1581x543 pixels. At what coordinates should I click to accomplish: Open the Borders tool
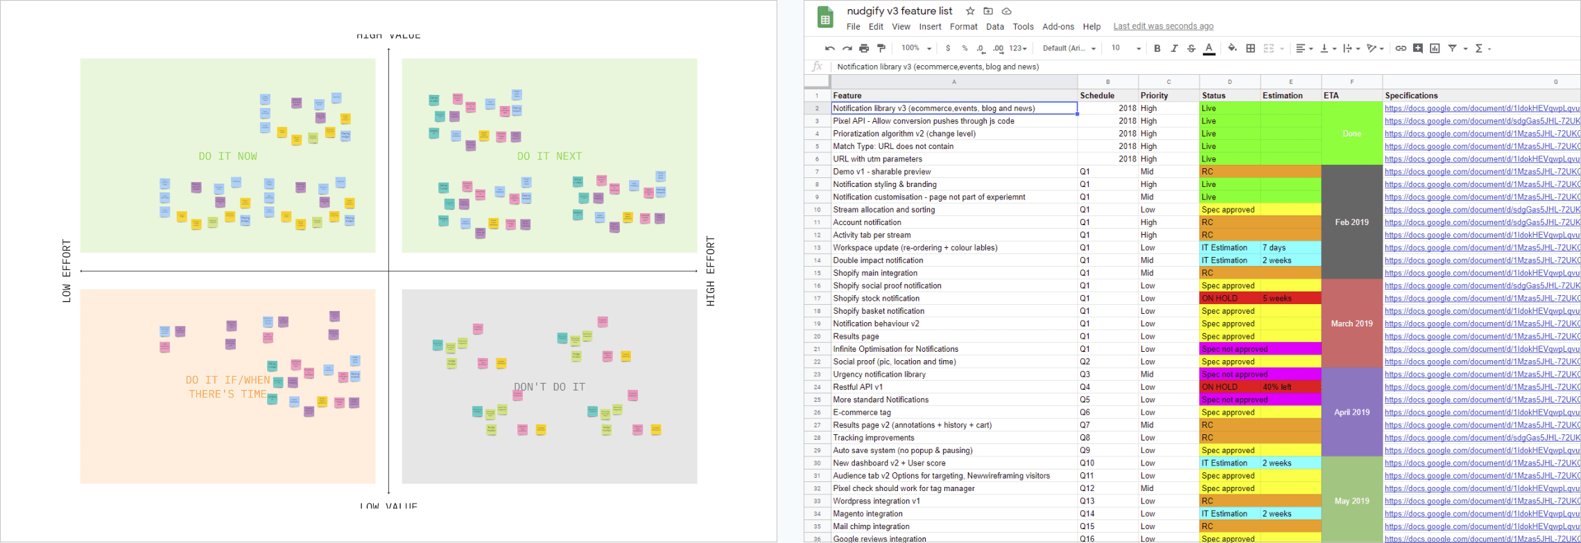tap(1250, 48)
